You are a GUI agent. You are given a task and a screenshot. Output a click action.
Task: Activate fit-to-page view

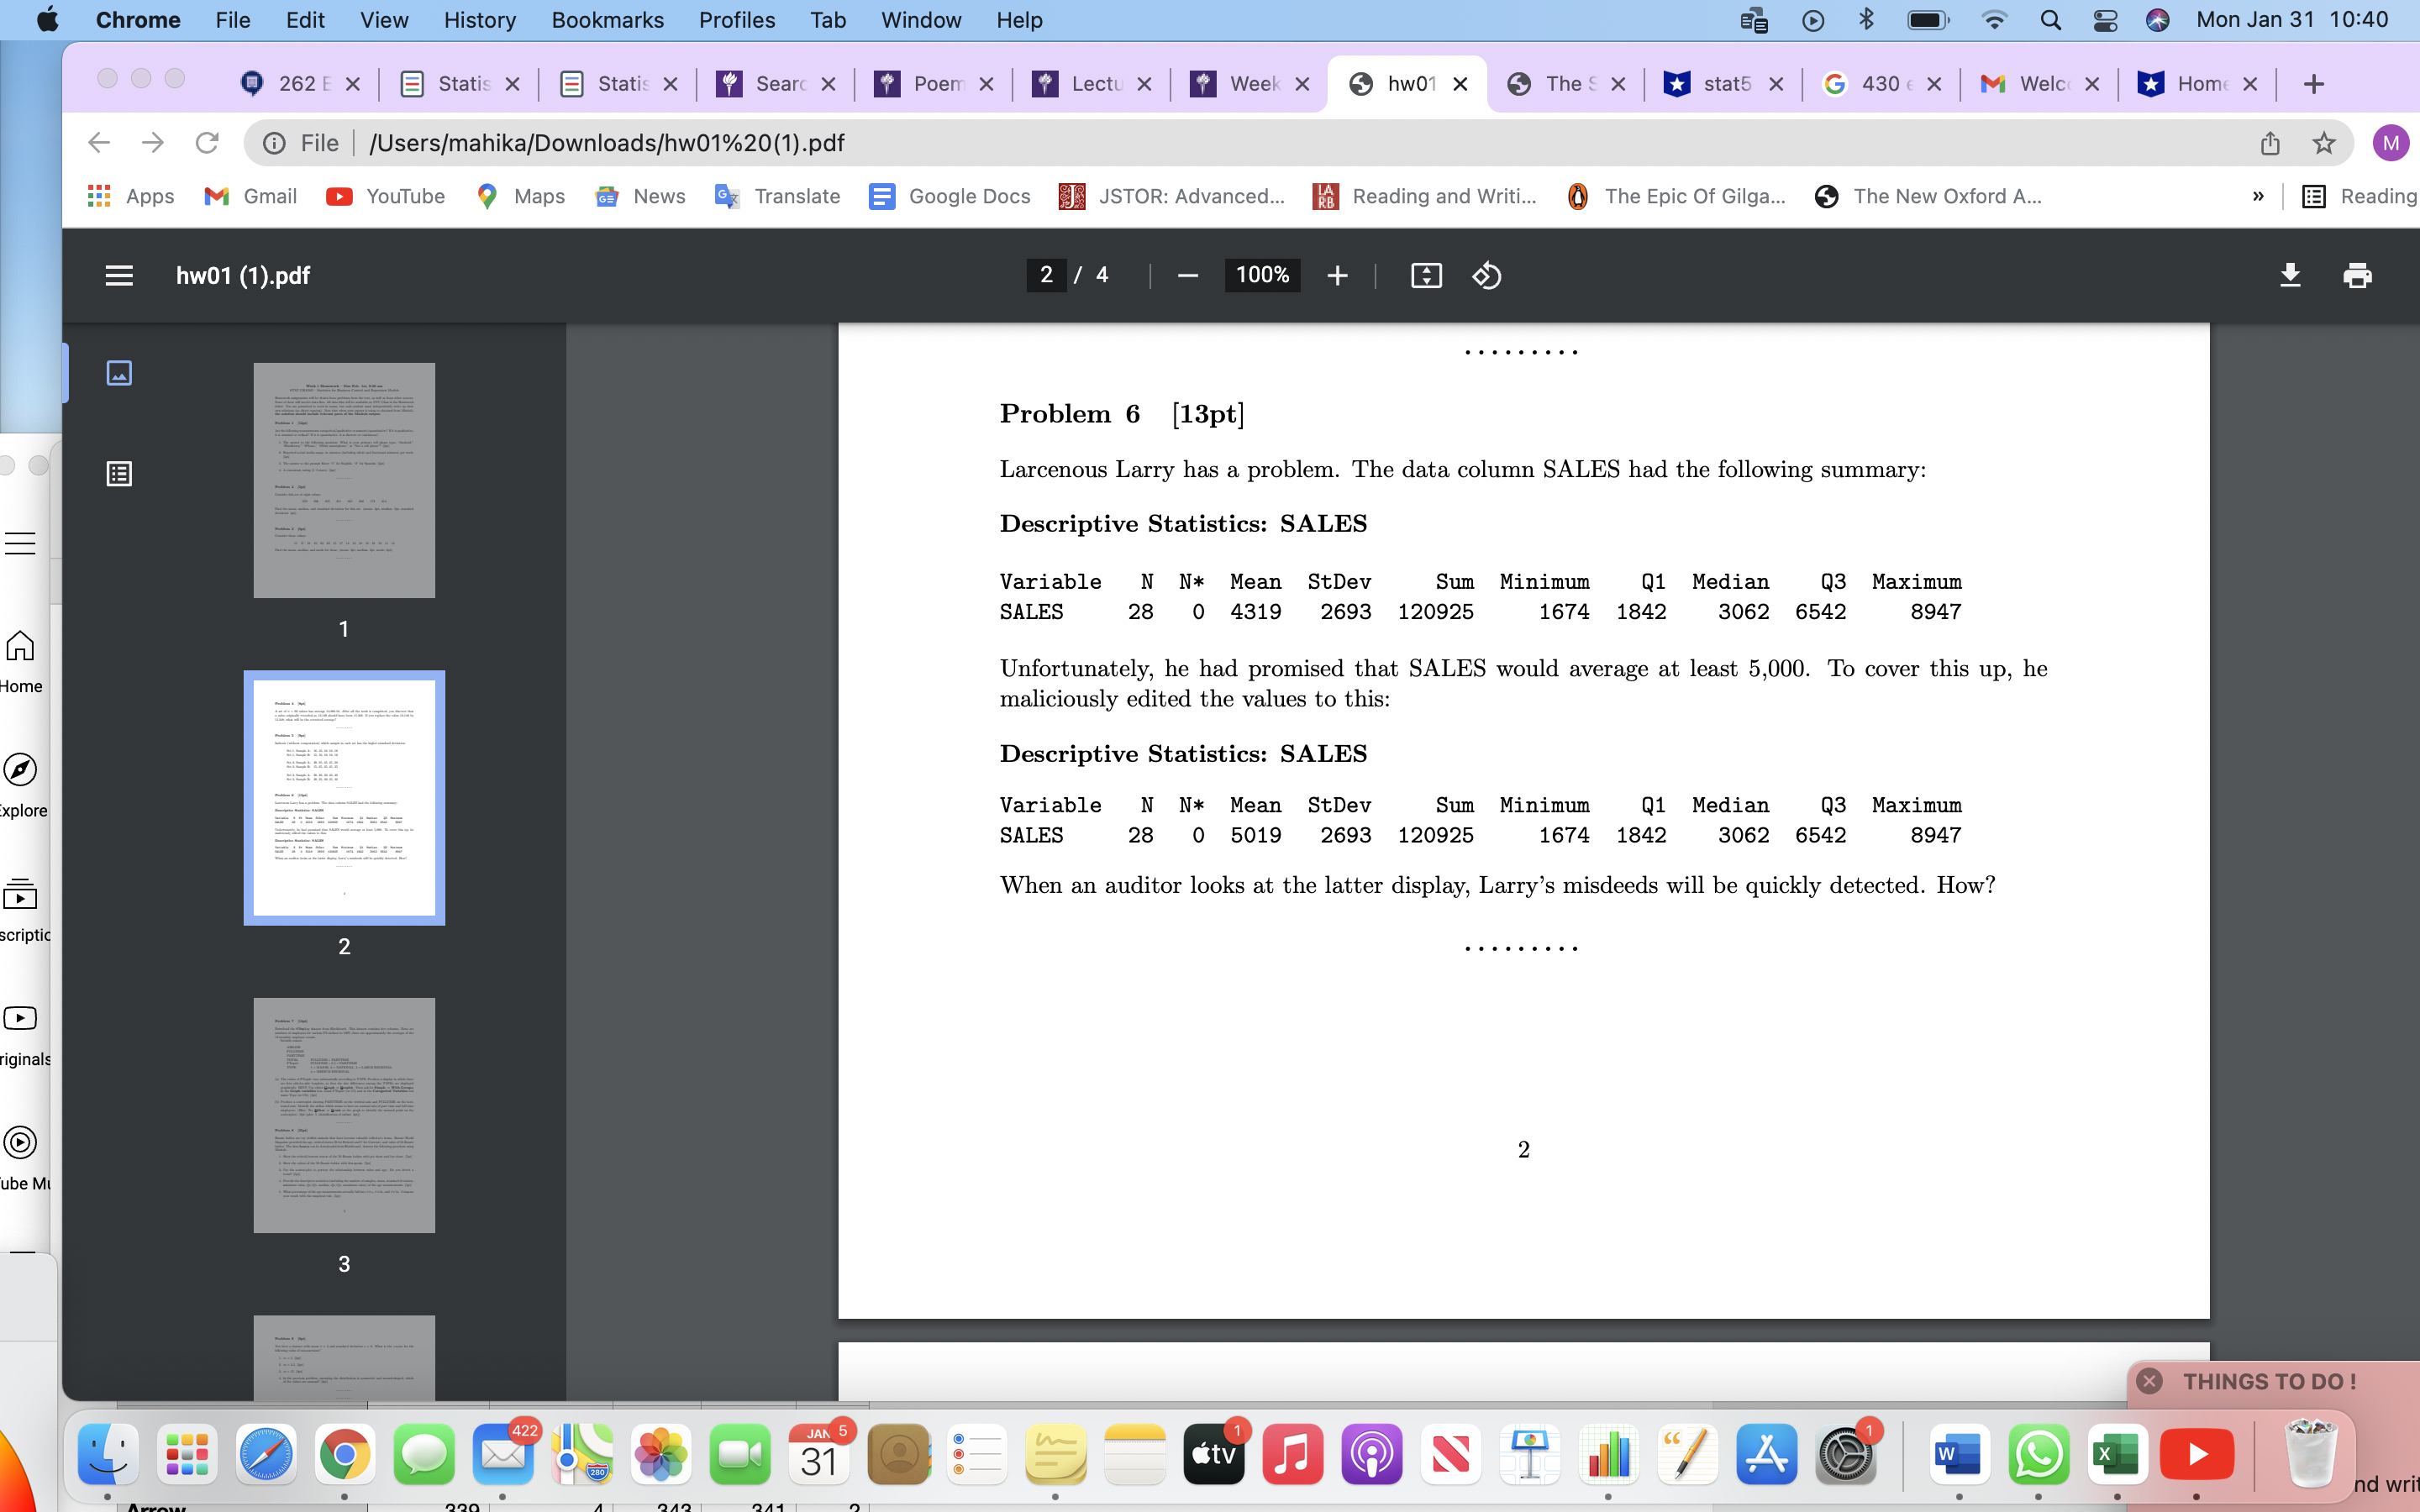click(x=1425, y=275)
